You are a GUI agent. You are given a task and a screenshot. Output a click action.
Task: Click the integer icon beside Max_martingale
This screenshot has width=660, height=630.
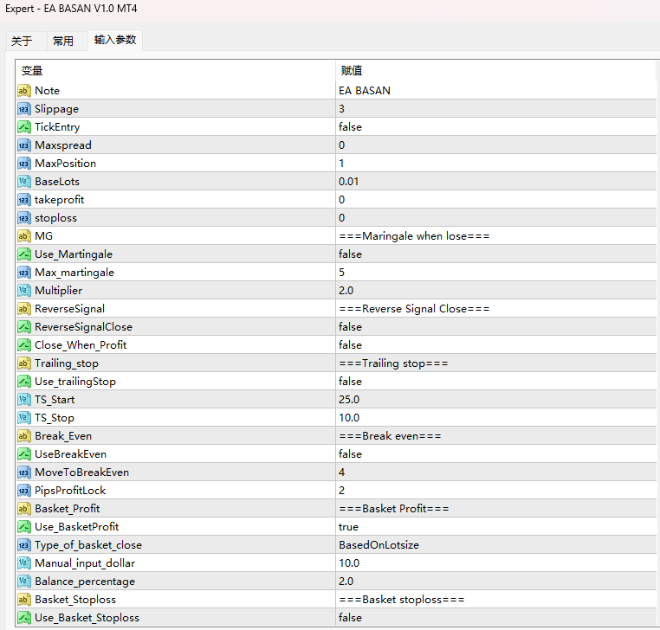23,272
